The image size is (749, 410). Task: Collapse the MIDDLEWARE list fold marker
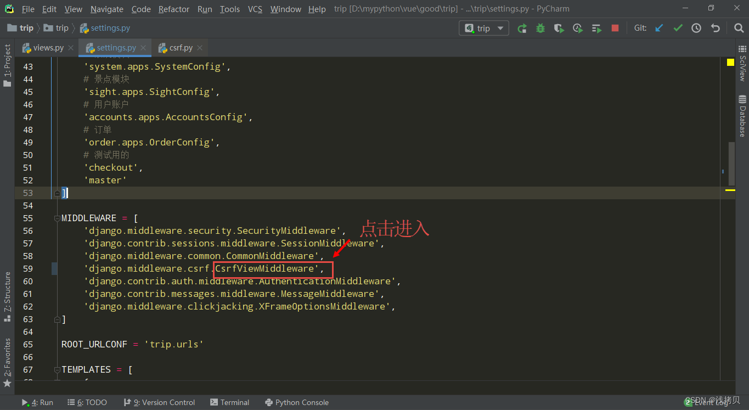[x=57, y=218]
